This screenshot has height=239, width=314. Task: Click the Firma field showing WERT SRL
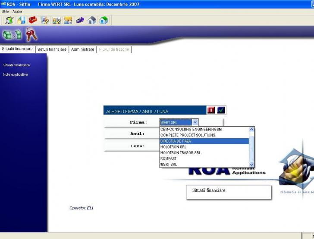(x=176, y=122)
